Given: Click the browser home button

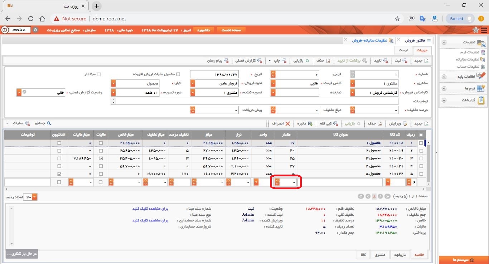Looking at the screenshot, I should click(42, 19).
